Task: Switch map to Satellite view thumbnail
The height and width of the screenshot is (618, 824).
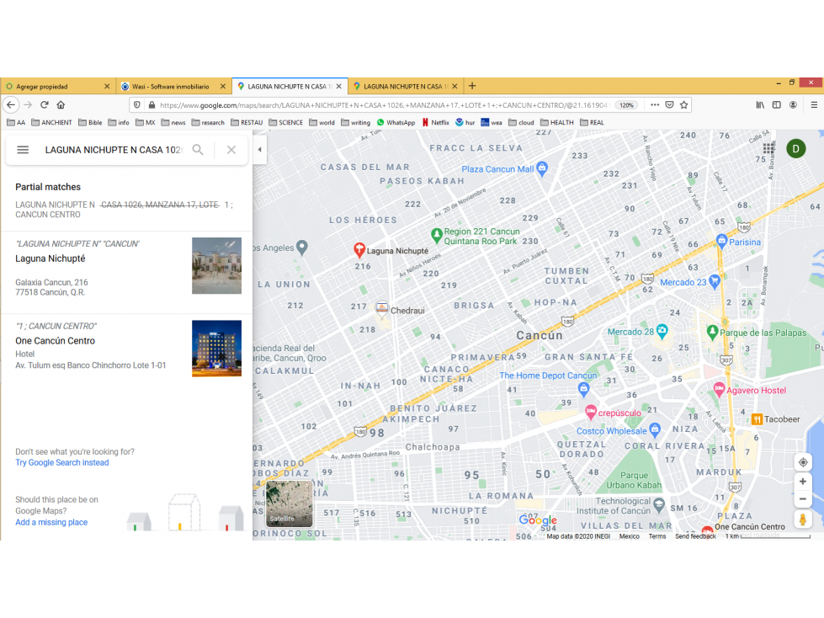Action: pos(289,504)
